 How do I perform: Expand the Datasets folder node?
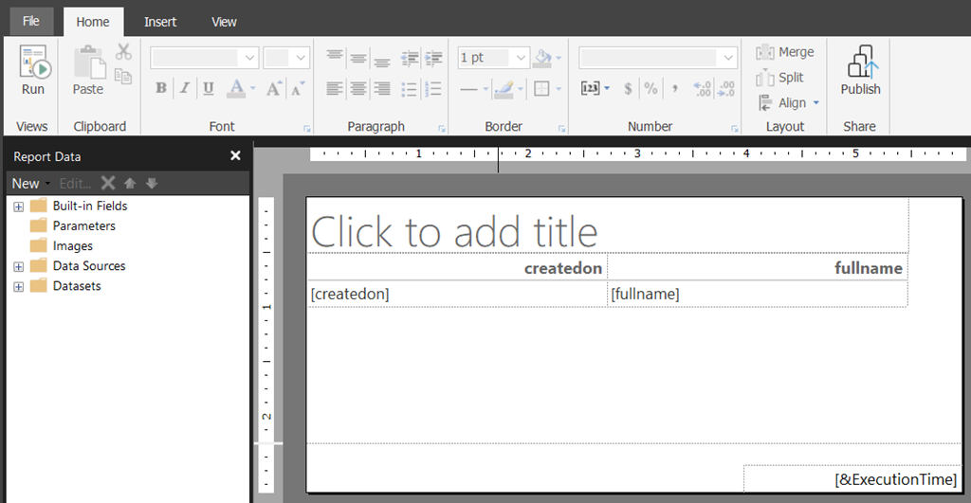(18, 286)
